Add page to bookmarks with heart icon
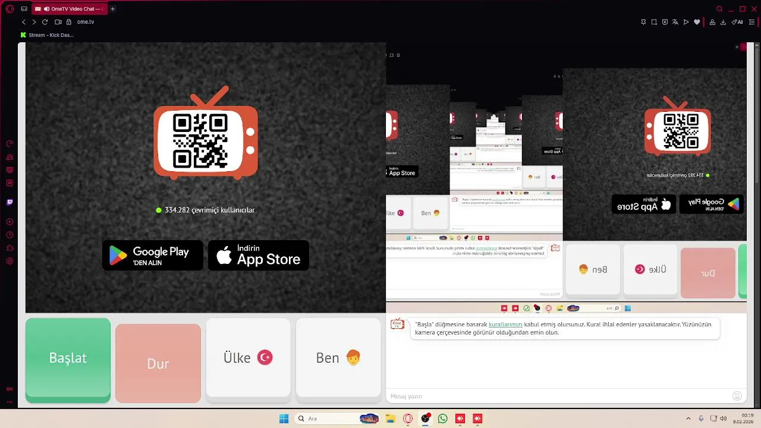761x428 pixels. pos(697,22)
